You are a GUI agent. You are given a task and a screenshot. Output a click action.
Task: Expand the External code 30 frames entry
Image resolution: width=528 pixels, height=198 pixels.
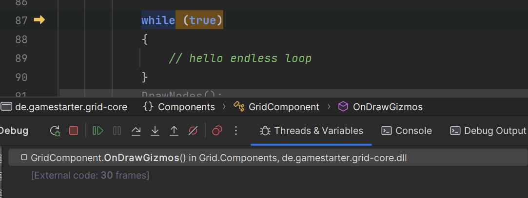point(90,175)
